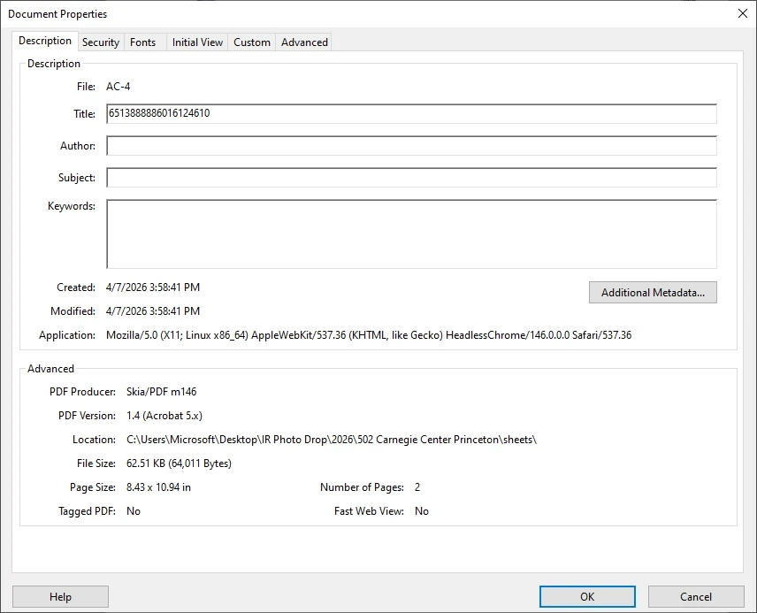The width and height of the screenshot is (757, 613).
Task: Switch to the Custom tab
Action: tap(251, 42)
